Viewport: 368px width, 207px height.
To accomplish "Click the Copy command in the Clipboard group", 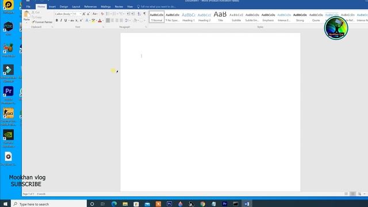I will 37,17.
